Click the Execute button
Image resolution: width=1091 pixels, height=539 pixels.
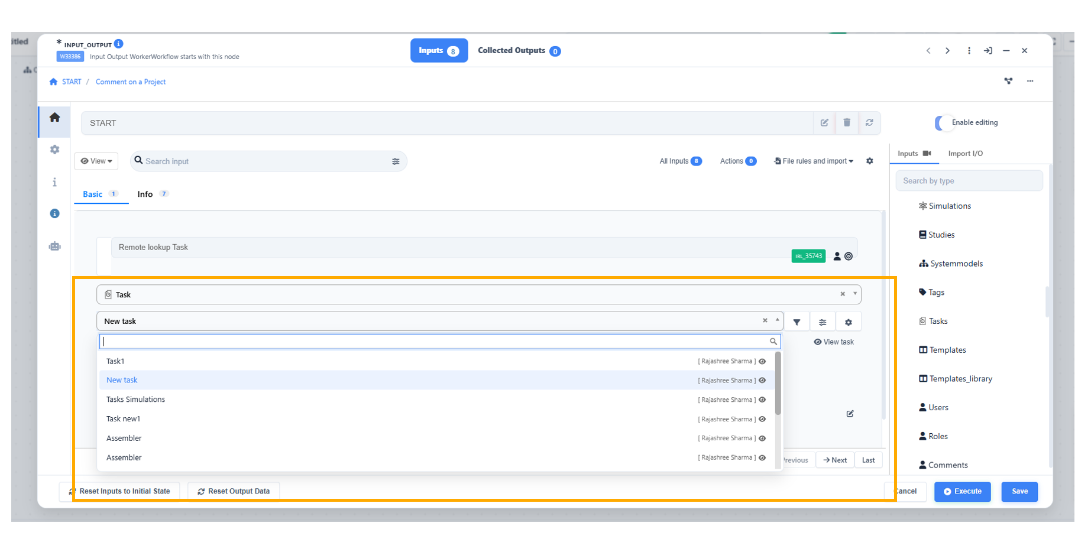tap(962, 492)
